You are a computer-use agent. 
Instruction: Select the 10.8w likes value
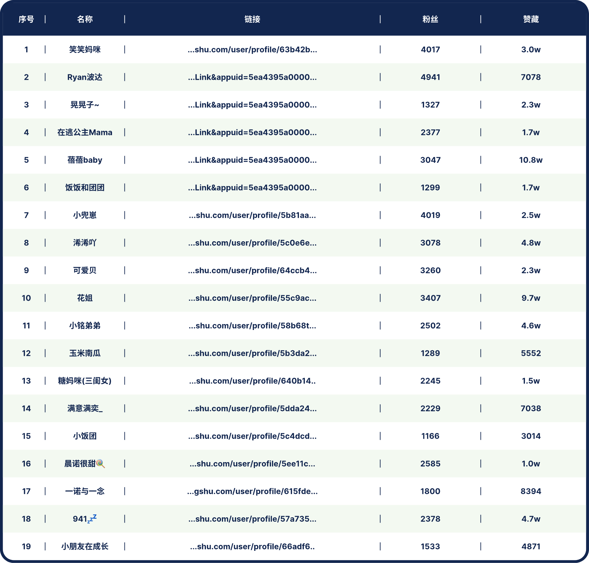(531, 160)
